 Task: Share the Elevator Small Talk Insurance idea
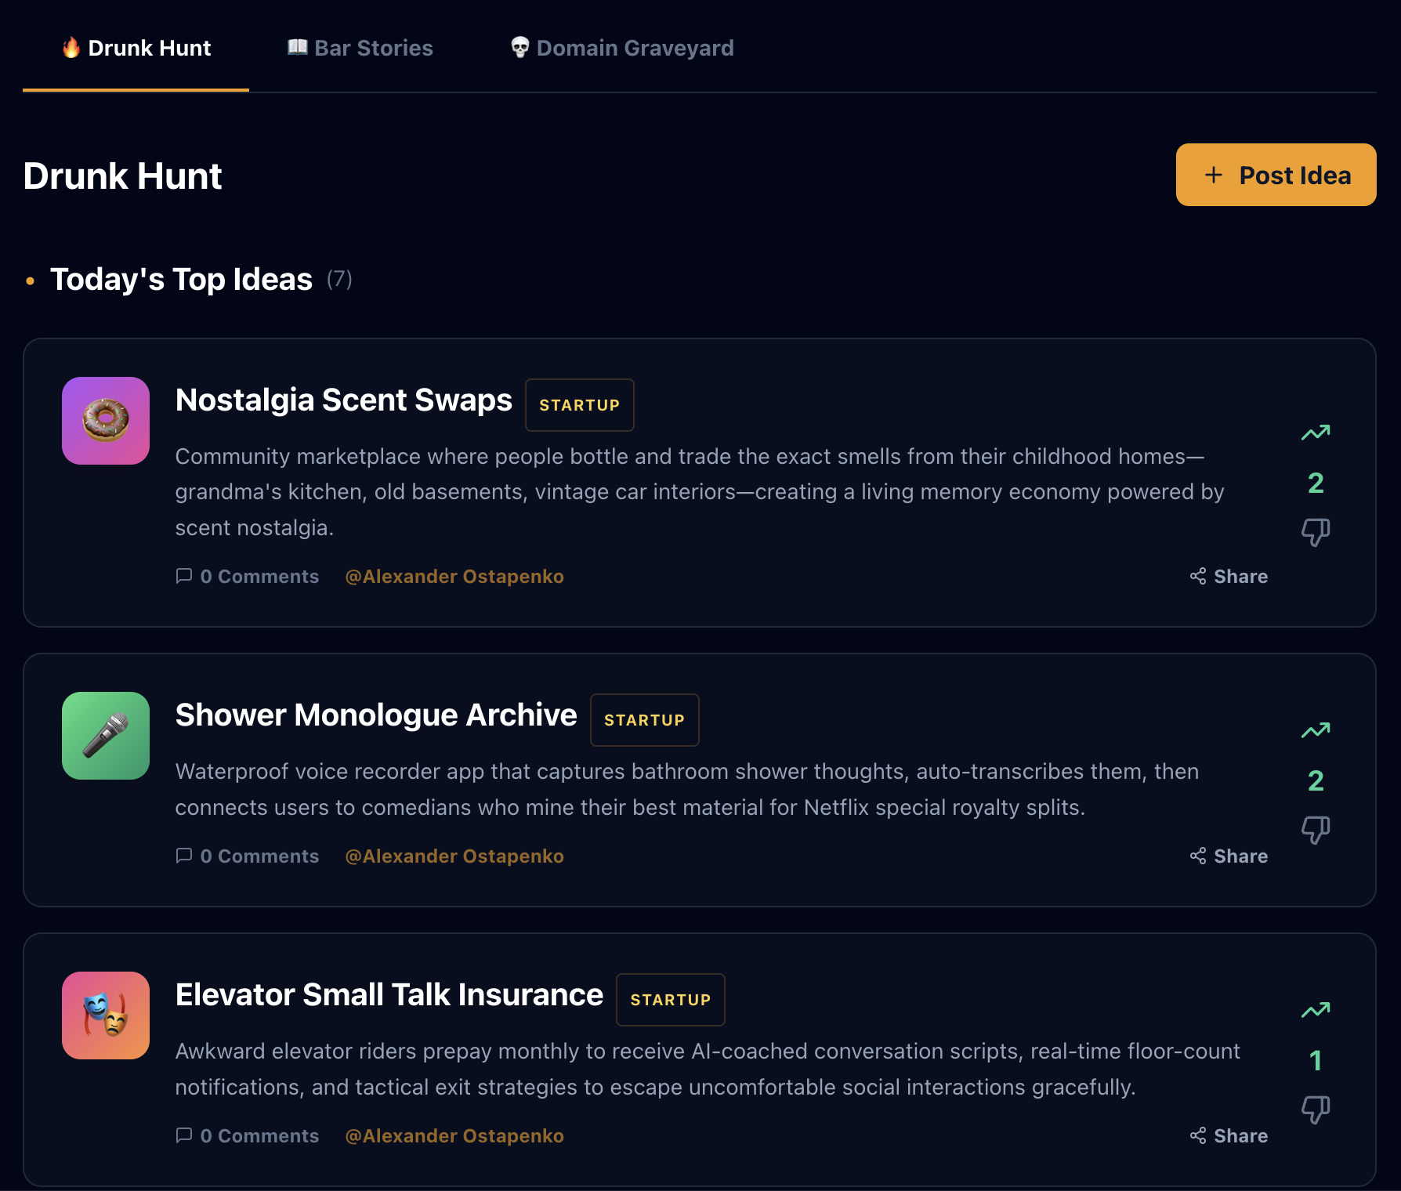pyautogui.click(x=1228, y=1135)
